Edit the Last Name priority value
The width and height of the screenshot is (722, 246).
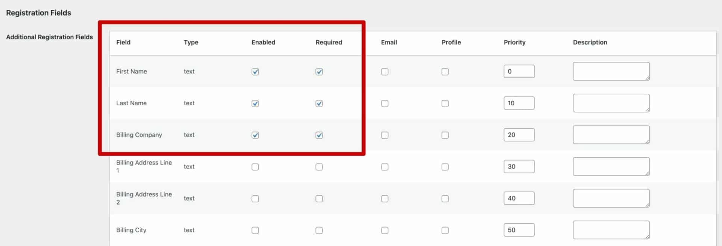pyautogui.click(x=519, y=103)
